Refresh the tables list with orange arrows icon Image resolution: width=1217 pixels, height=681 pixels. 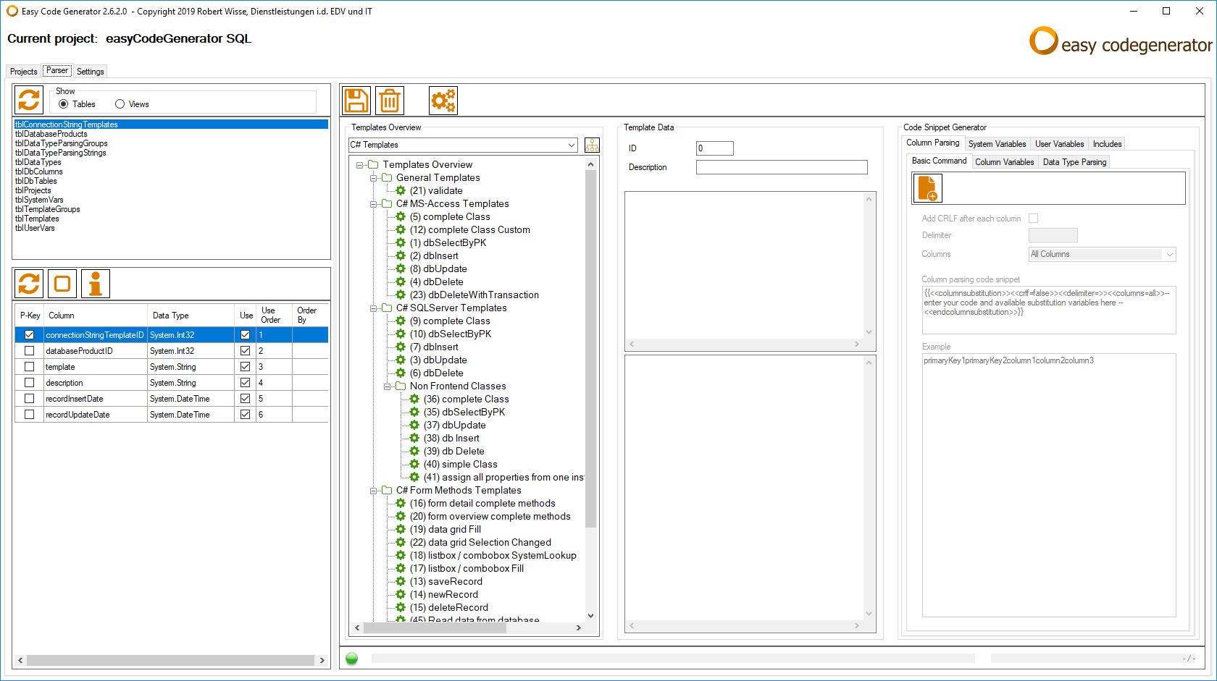(29, 100)
